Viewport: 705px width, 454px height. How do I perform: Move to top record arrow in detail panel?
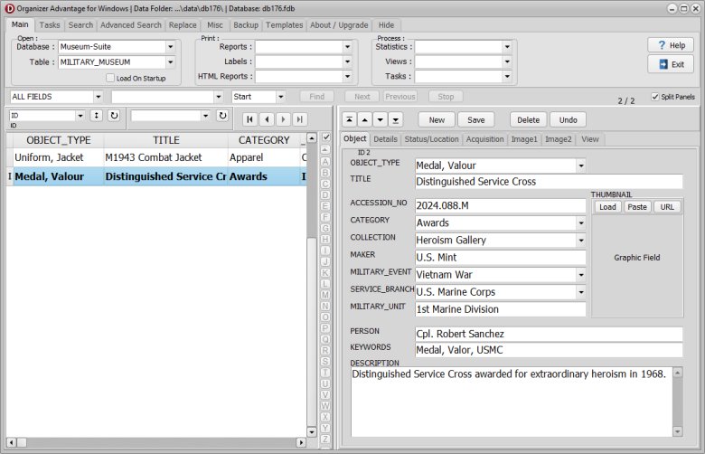(x=349, y=119)
